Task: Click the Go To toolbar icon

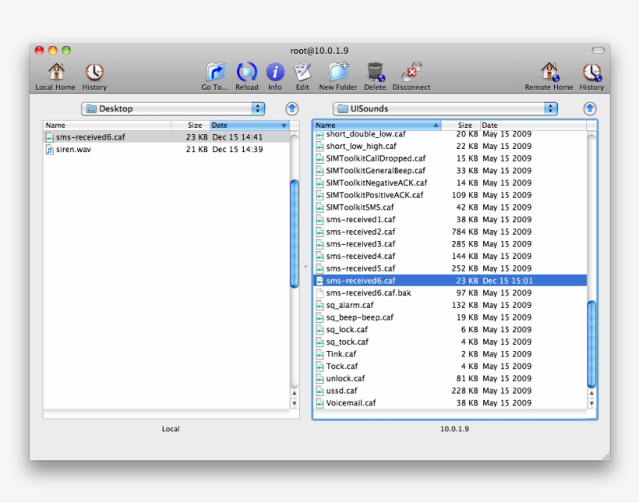Action: (x=215, y=73)
